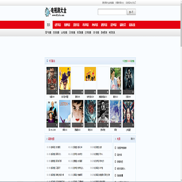Click the small icon beside the 今日最热 heading

[x=47, y=61]
